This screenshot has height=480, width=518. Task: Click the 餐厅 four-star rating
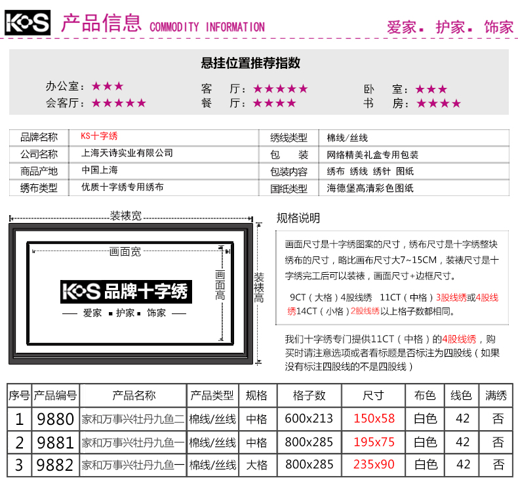click(x=275, y=103)
